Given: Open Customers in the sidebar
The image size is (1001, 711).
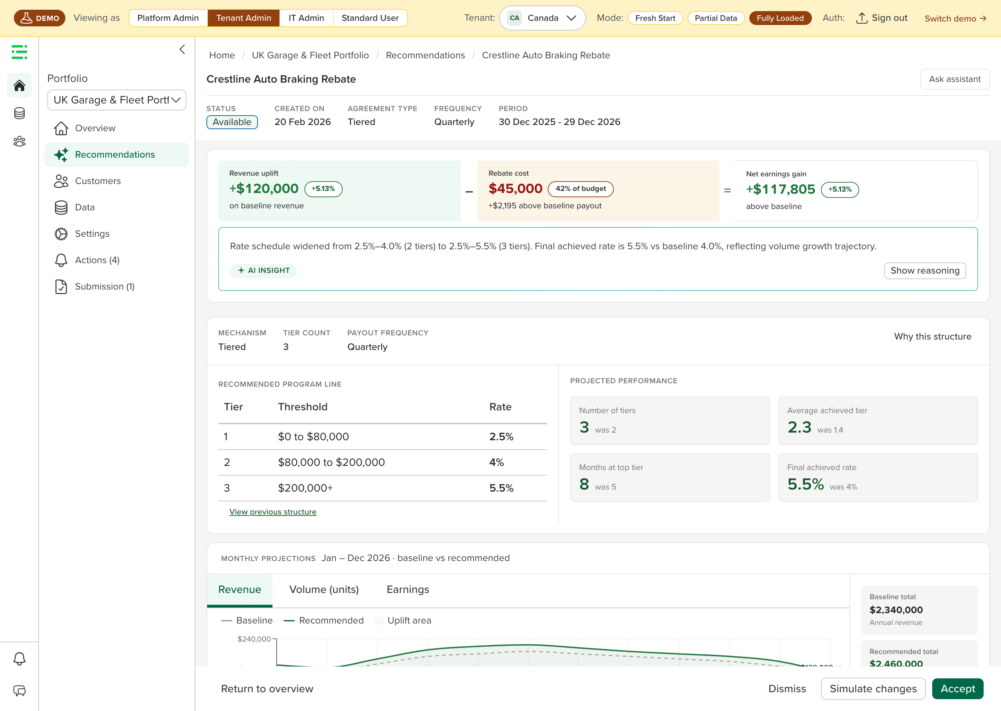Looking at the screenshot, I should point(116,181).
